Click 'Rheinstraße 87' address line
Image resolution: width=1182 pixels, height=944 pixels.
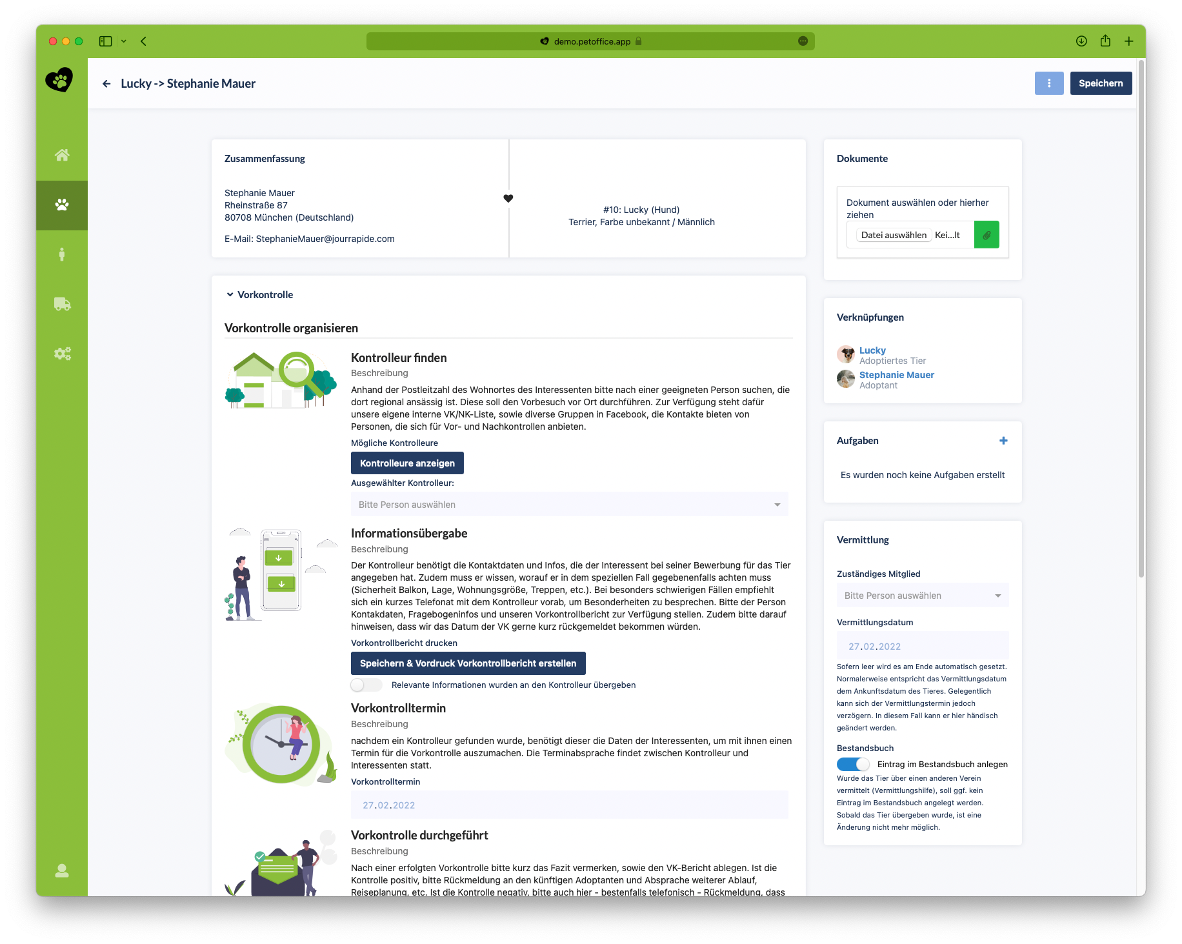[x=256, y=205]
